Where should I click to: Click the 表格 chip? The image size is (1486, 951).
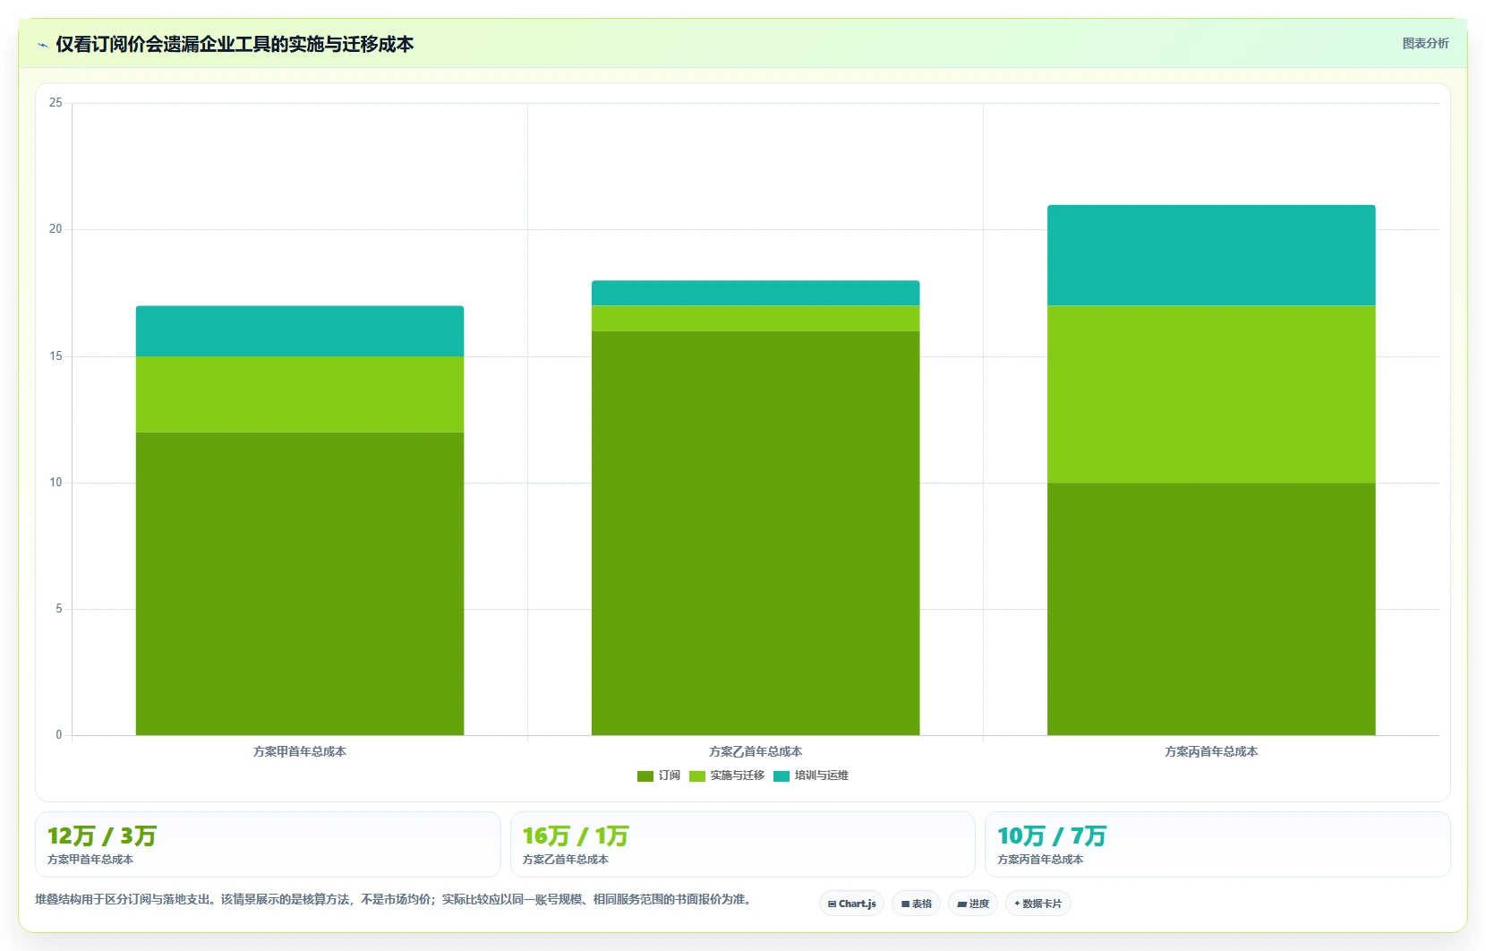pyautogui.click(x=916, y=904)
